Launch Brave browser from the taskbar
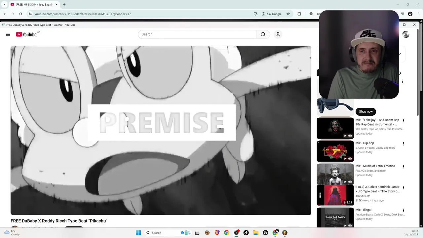423x238 pixels. coord(217,233)
